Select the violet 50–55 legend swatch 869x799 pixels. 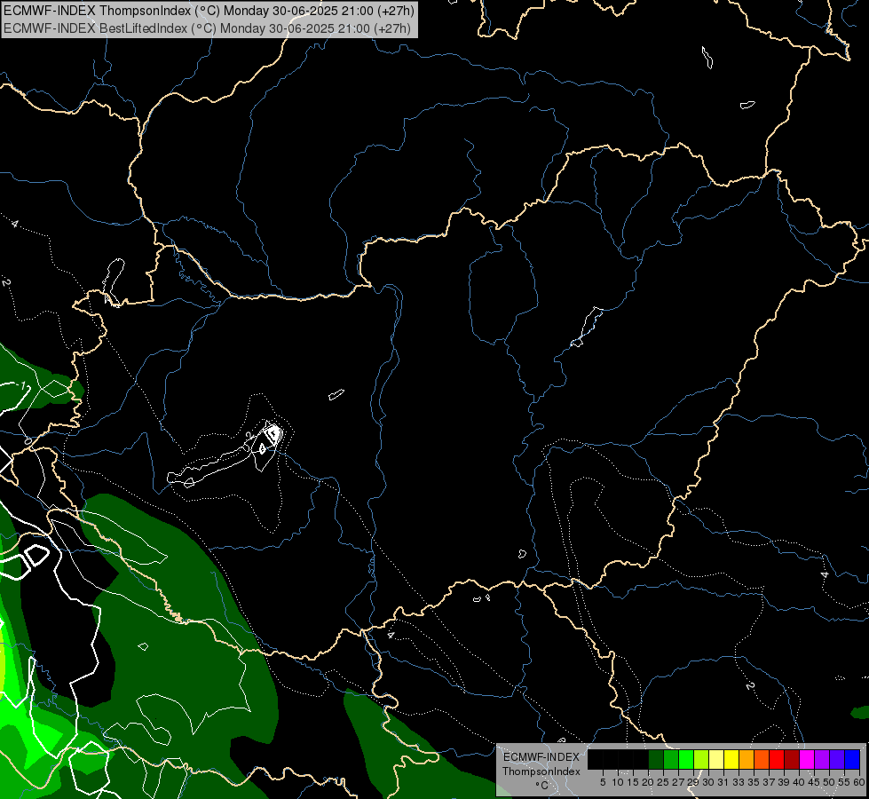pyautogui.click(x=837, y=759)
